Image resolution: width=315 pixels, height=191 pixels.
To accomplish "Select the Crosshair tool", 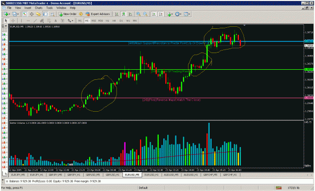I will (13, 21).
